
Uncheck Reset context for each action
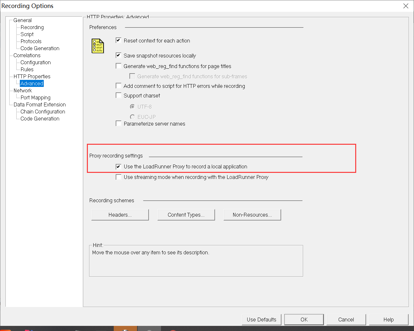point(119,40)
